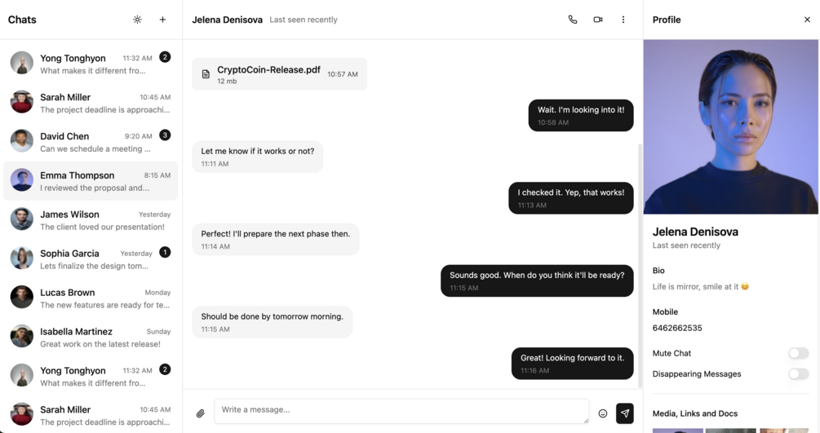Start a video call with Jelena
The width and height of the screenshot is (820, 433).
click(x=598, y=20)
